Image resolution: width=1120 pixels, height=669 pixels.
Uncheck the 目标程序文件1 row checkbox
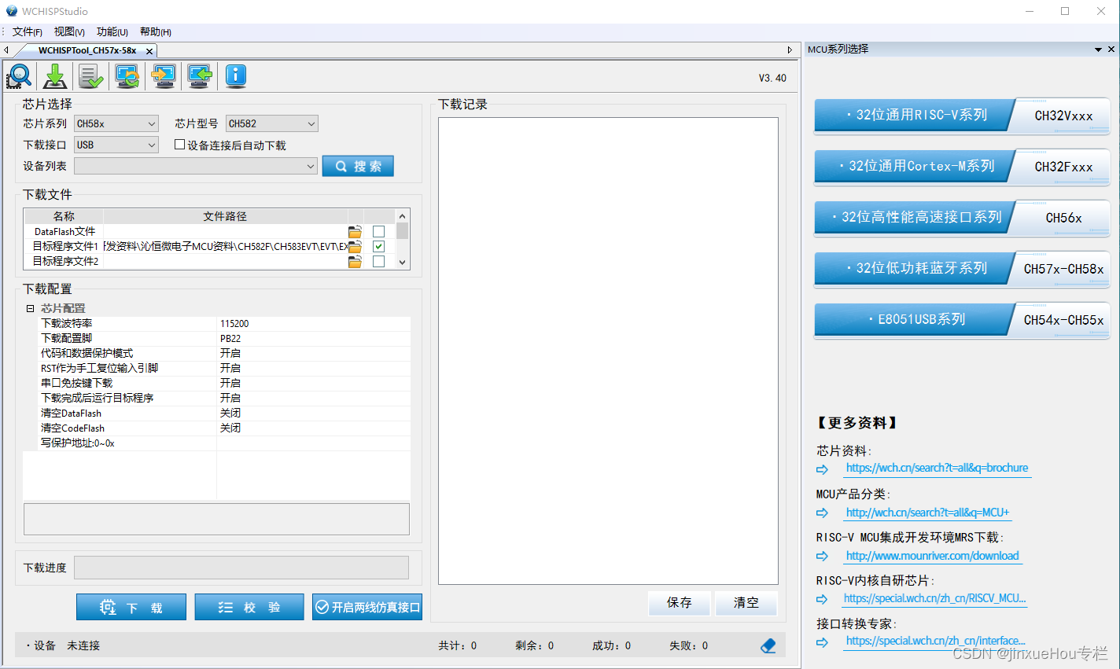[x=378, y=246]
